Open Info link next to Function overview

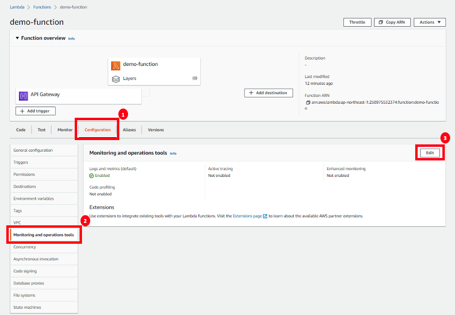click(x=71, y=39)
